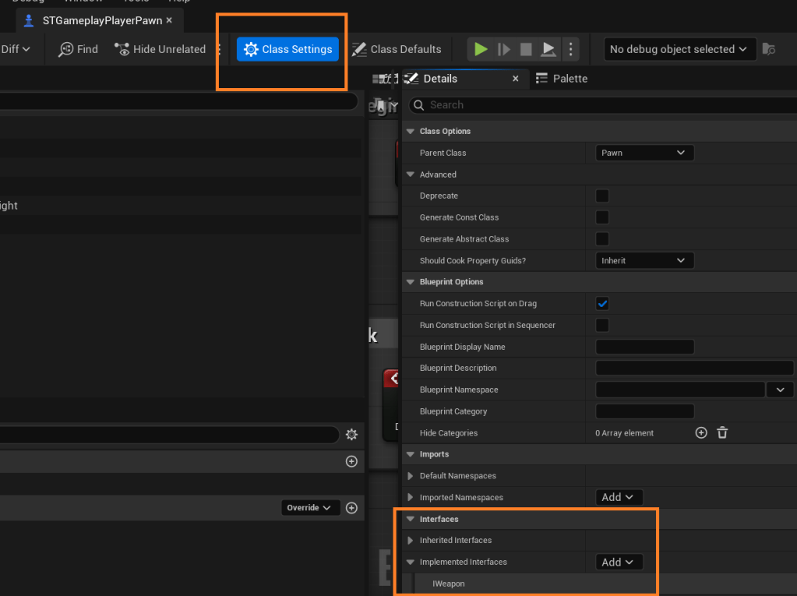
Task: Click the Find toolbar button
Action: click(x=79, y=49)
